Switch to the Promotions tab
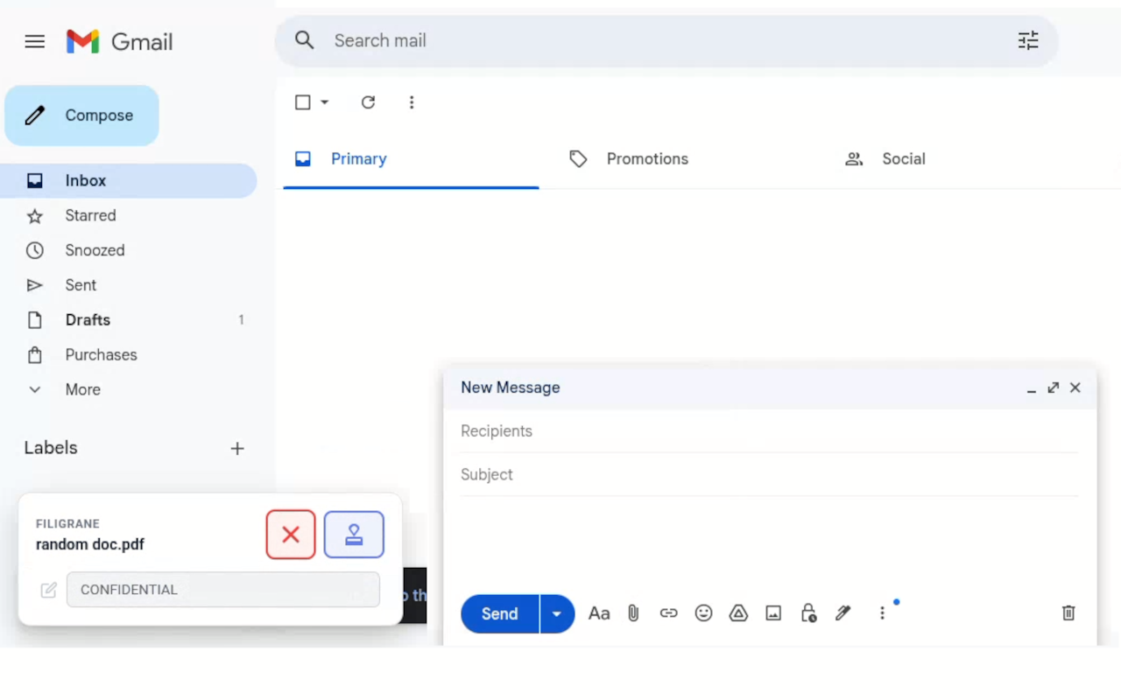The height and width of the screenshot is (700, 1121). [x=647, y=158]
